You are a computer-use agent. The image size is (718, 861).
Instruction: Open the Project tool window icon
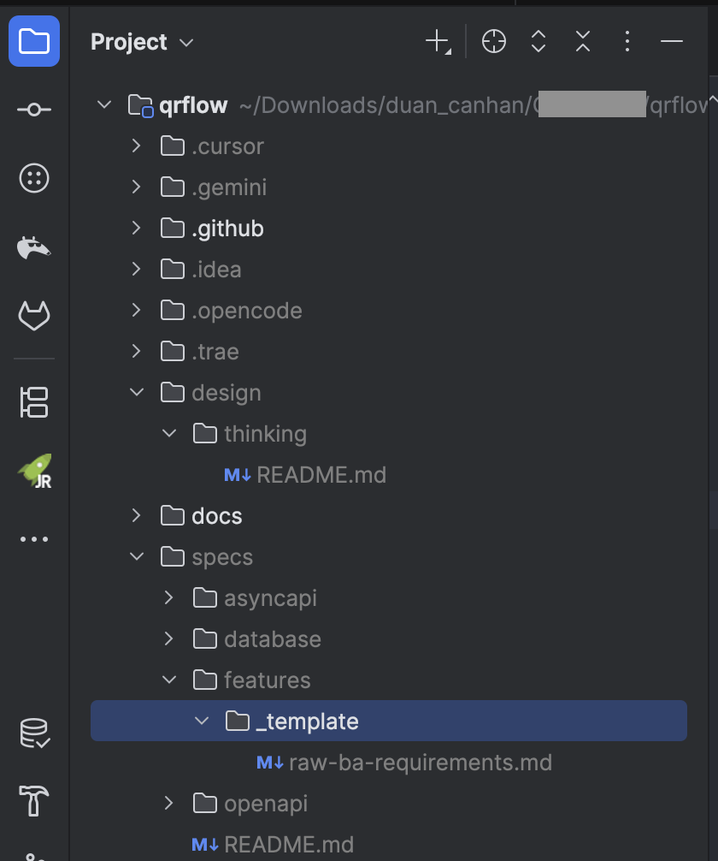tap(34, 41)
